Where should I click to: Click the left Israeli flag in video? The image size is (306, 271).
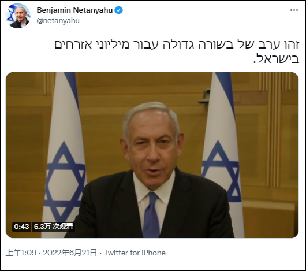pyautogui.click(x=65, y=154)
